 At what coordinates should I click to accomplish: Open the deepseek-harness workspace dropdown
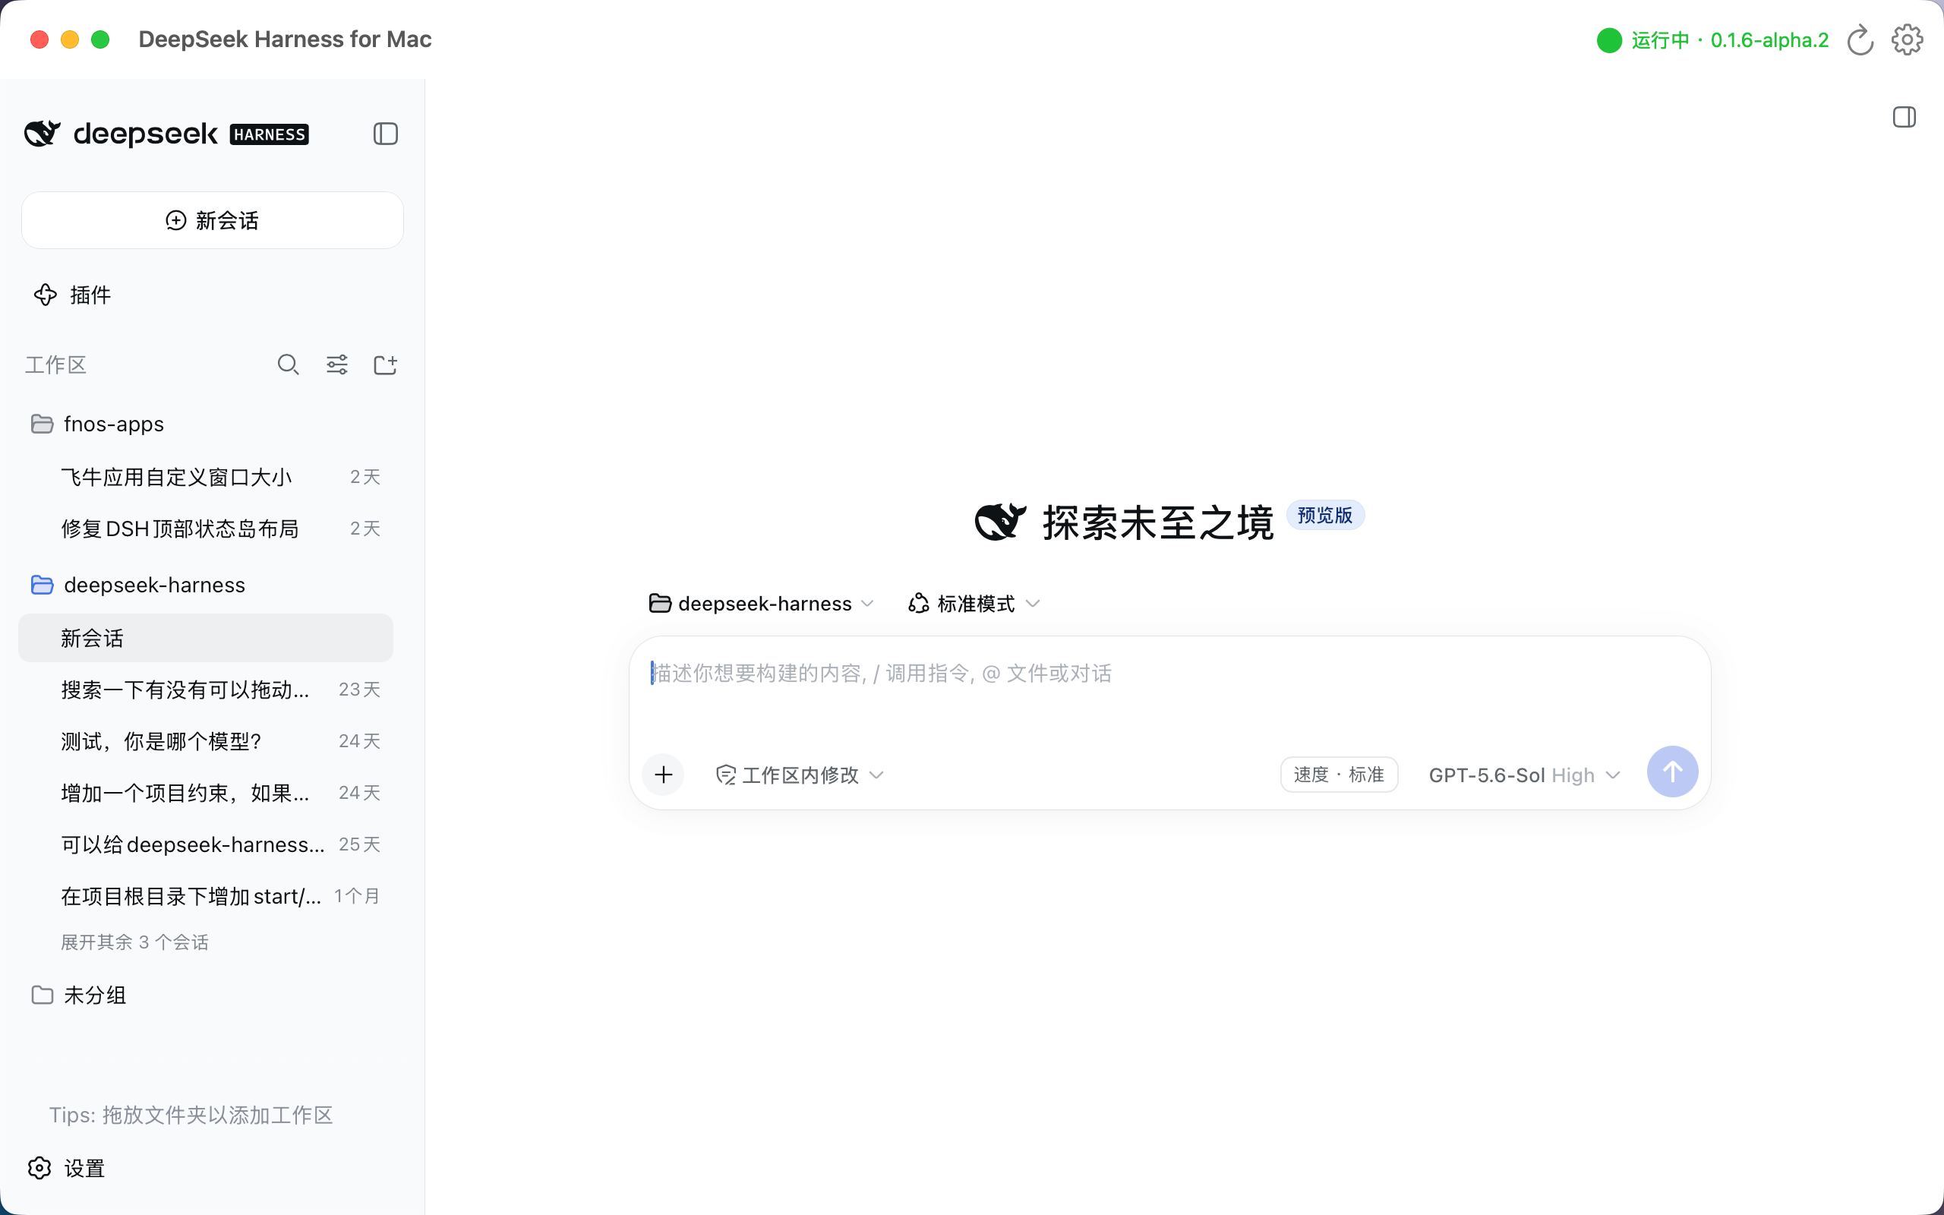[762, 604]
